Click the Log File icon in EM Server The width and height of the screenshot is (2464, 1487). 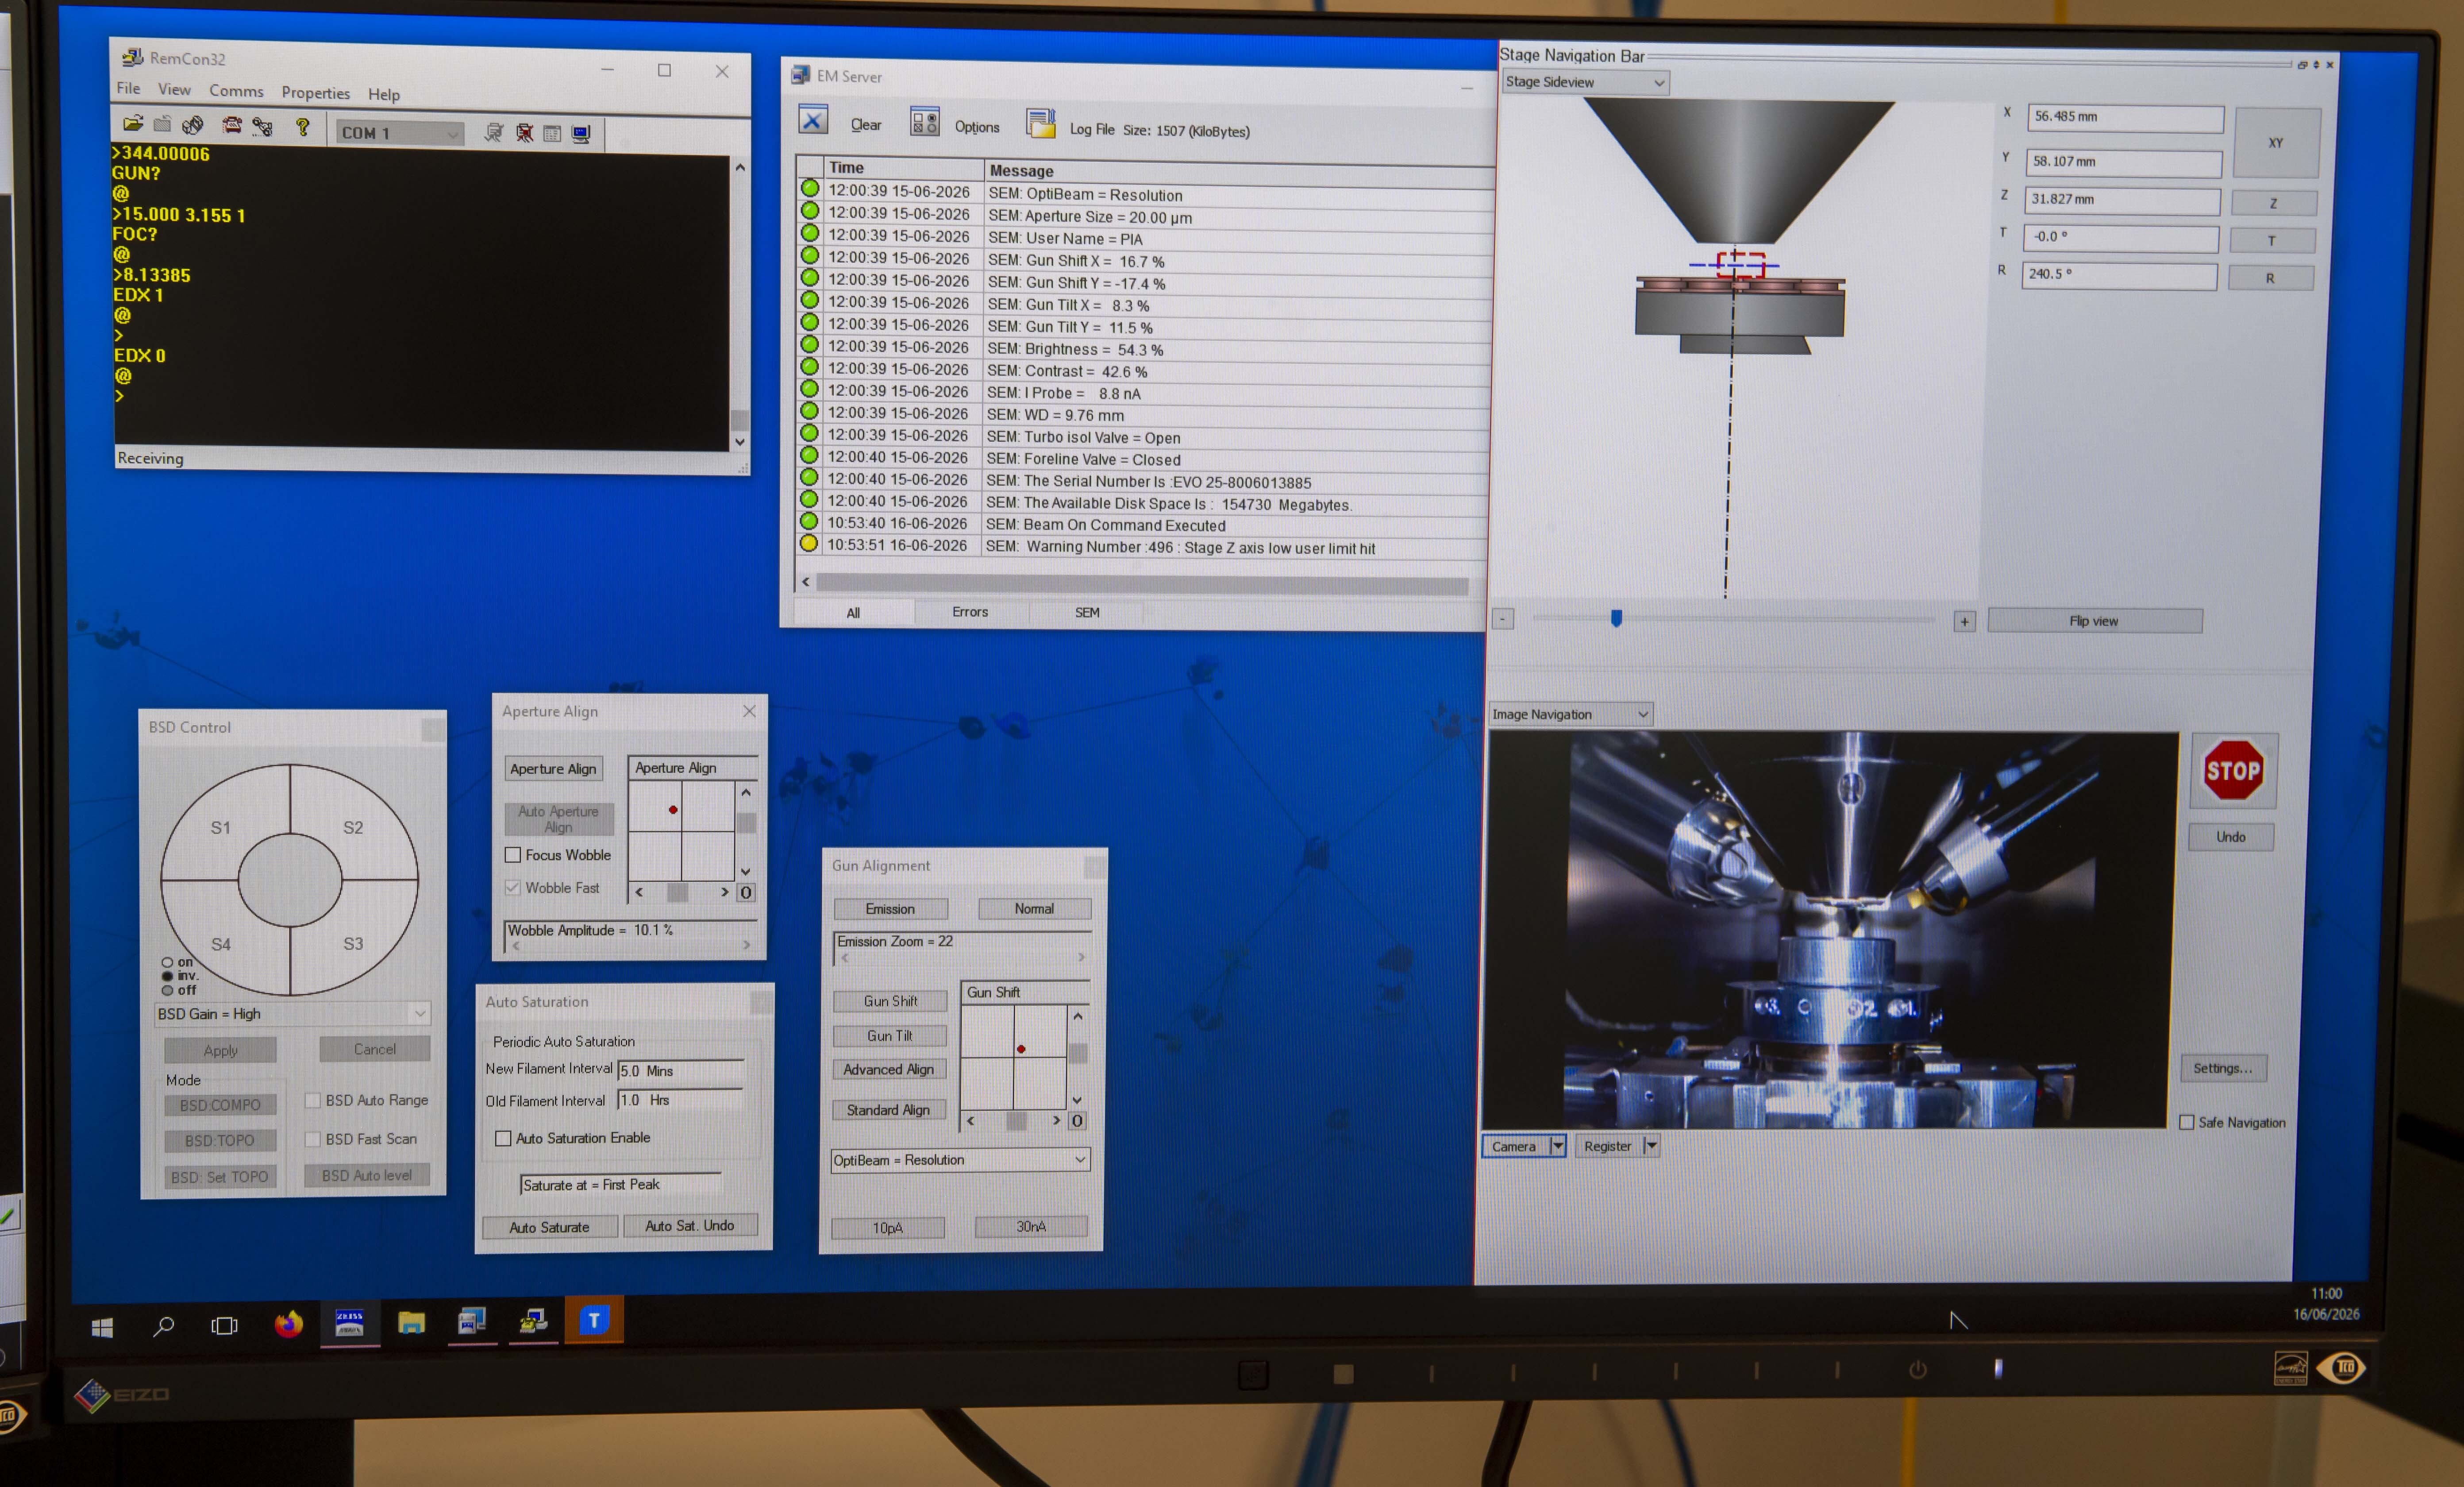pyautogui.click(x=1041, y=124)
